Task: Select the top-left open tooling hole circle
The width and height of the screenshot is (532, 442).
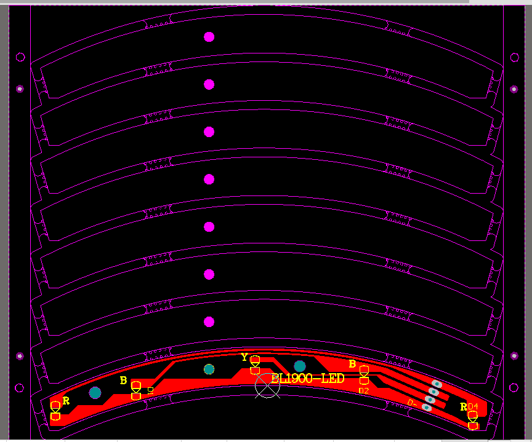Action: coord(20,57)
